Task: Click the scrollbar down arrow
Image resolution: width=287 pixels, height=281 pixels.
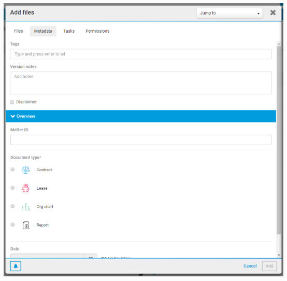Action: click(x=279, y=255)
